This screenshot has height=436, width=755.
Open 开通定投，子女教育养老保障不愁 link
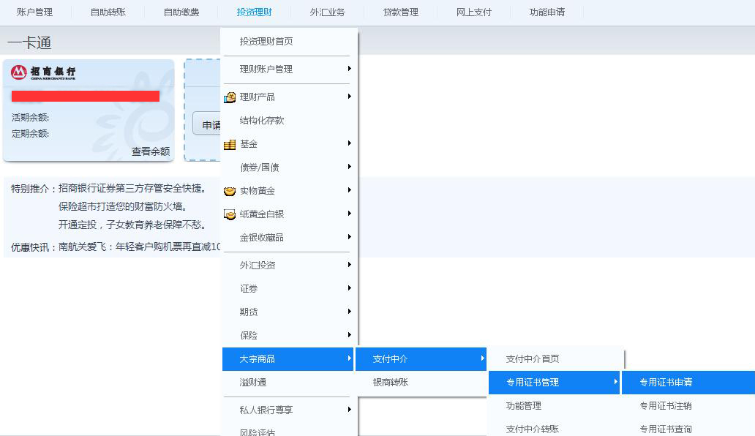132,225
